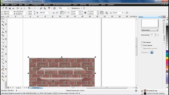The height and width of the screenshot is (95, 169).
Task: Add a page with the page icon
Action: 29,88
